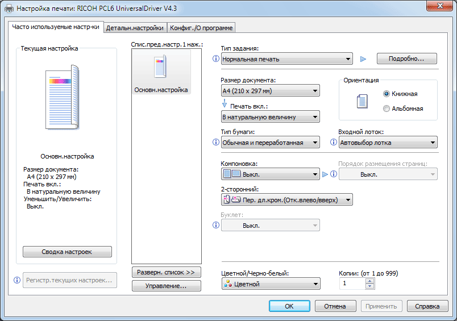Screen dimensions: 457x321
Task: Select Основн.настройка preset in list
Action: (x=161, y=72)
